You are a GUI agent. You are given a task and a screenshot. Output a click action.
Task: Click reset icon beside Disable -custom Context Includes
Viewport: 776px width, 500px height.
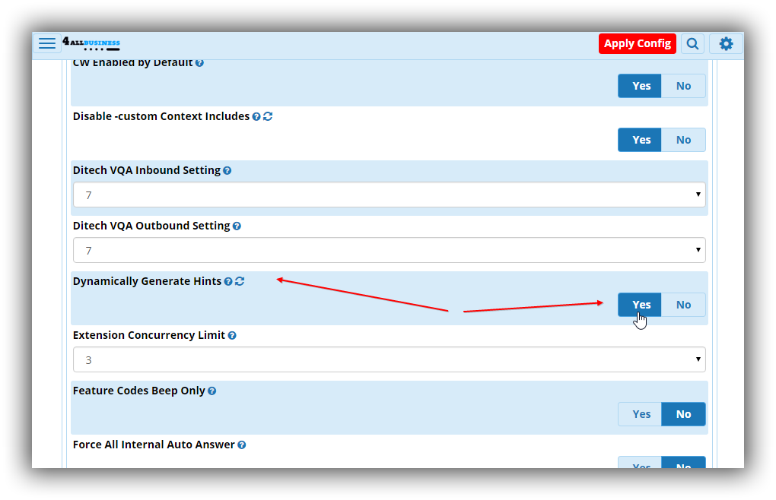tap(268, 117)
